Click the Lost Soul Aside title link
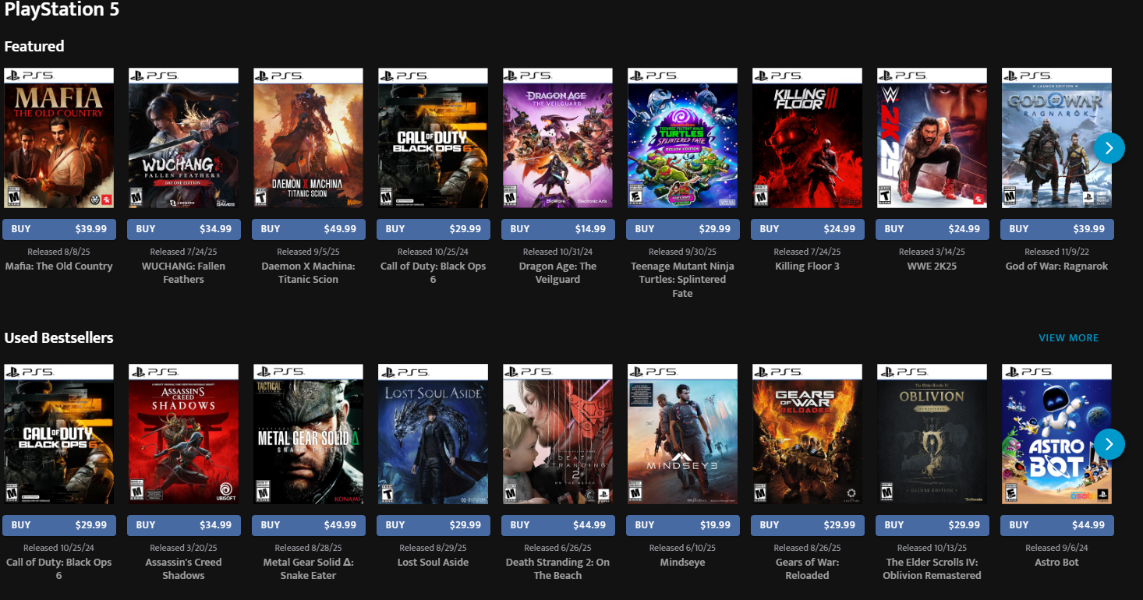Image resolution: width=1143 pixels, height=600 pixels. coord(433,562)
